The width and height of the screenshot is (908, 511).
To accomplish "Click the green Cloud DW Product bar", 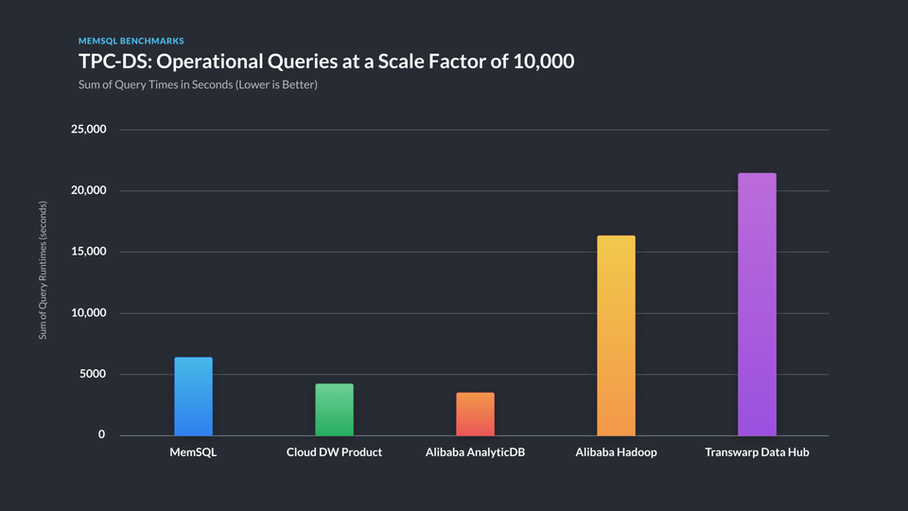I will point(334,410).
